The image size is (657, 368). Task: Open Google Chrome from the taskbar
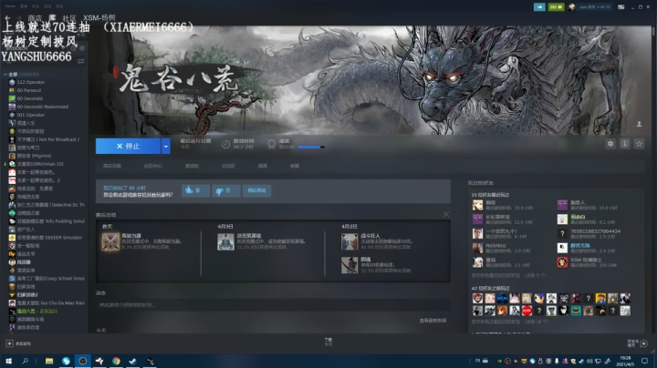[116, 361]
